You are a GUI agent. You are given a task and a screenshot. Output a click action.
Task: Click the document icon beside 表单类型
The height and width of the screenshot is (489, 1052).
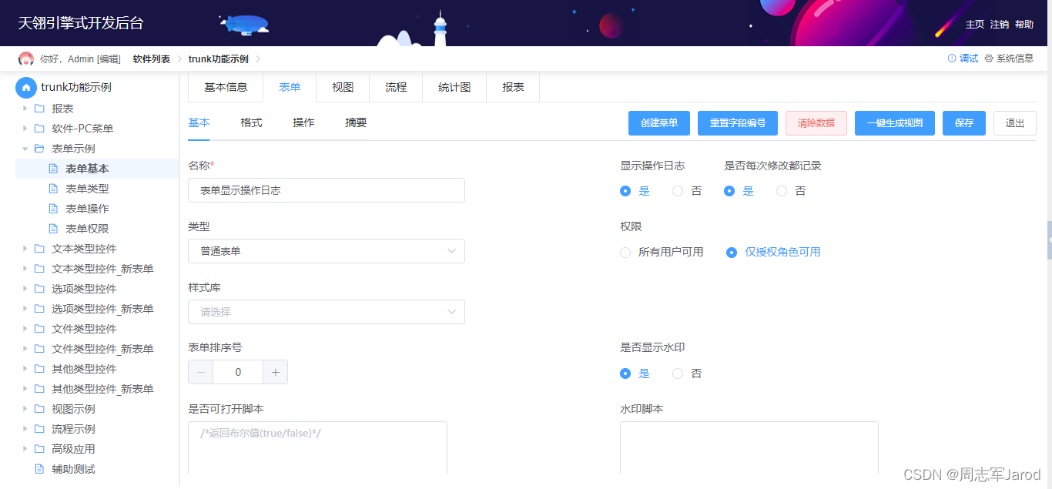click(x=53, y=189)
